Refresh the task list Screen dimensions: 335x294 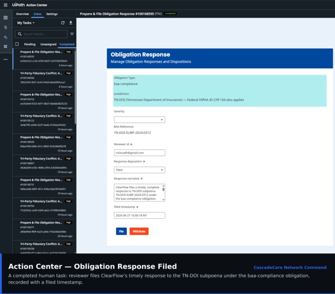click(x=63, y=23)
